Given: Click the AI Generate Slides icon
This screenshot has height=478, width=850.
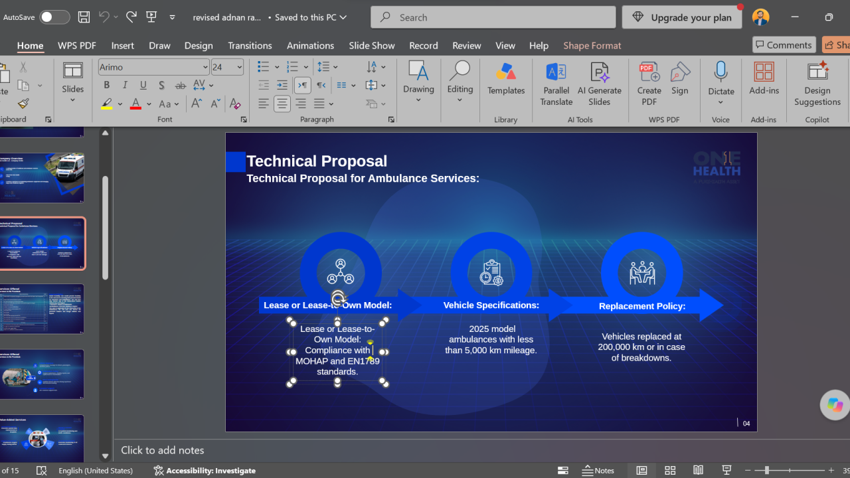Looking at the screenshot, I should click(600, 84).
